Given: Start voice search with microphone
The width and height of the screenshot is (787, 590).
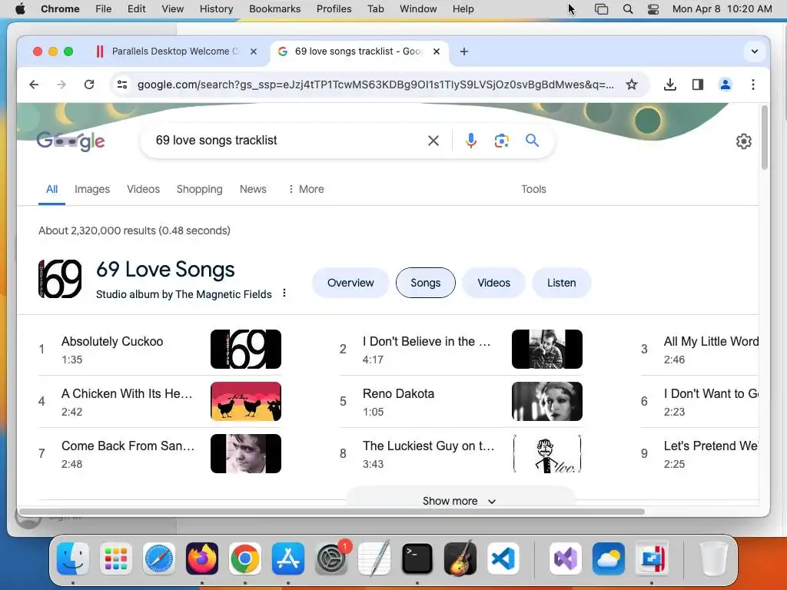Looking at the screenshot, I should [x=471, y=141].
